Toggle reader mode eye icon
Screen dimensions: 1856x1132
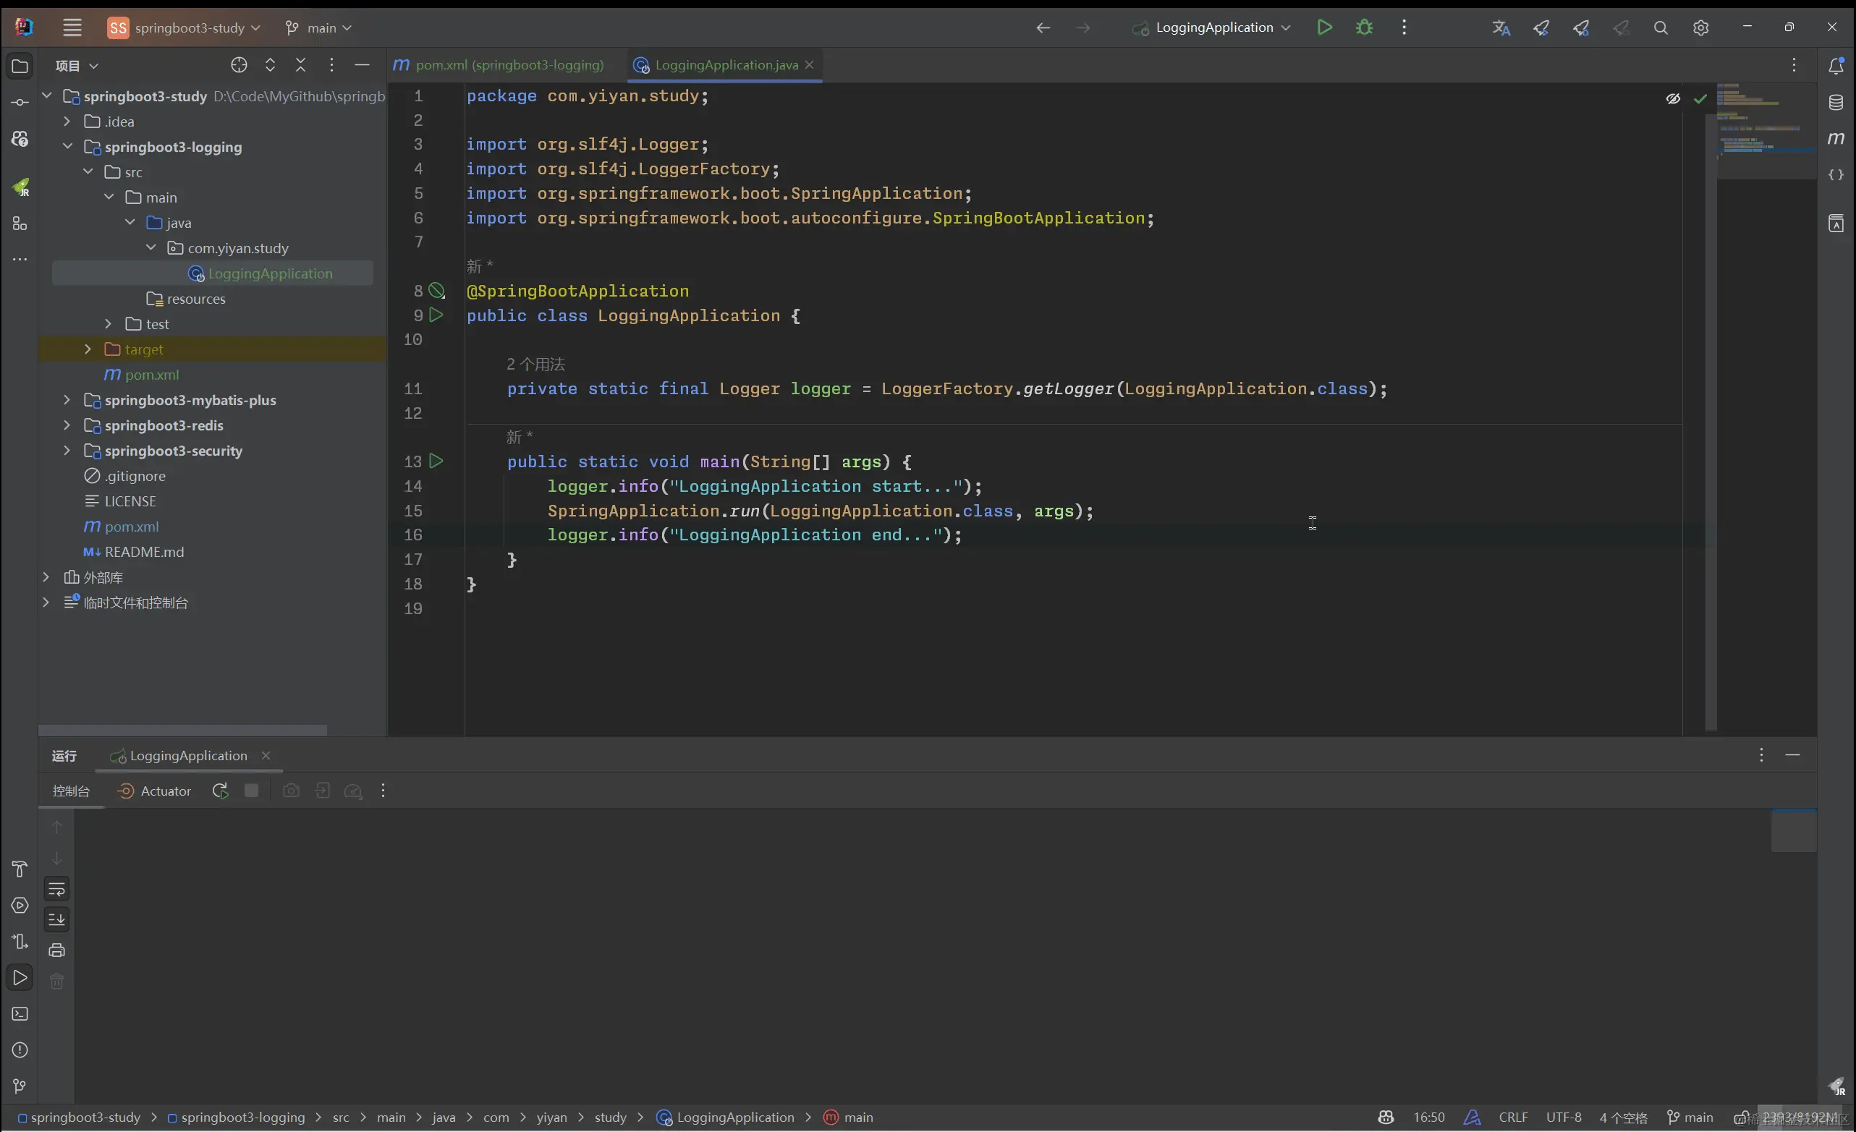point(1673,98)
